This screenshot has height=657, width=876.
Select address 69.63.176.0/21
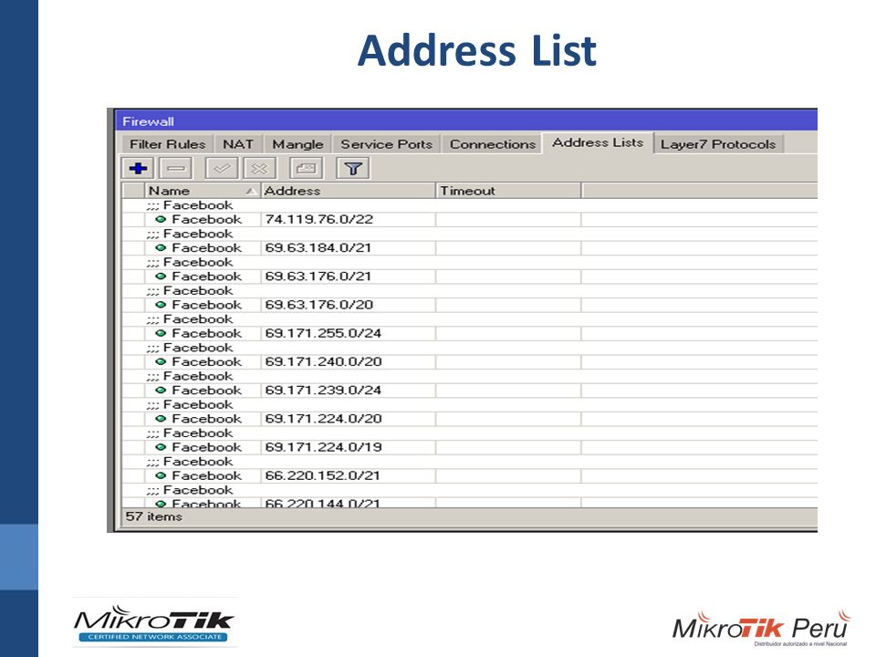click(318, 276)
